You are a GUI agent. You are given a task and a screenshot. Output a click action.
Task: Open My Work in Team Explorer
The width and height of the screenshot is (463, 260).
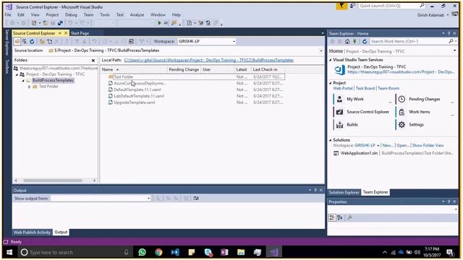[363, 99]
